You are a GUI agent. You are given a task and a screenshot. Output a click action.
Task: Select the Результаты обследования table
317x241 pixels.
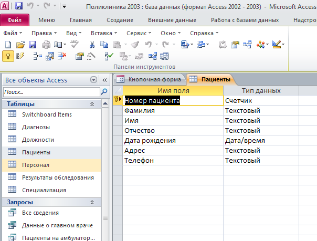(x=51, y=177)
